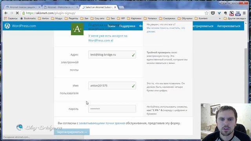This screenshot has height=141, width=251.
Task: Bookmark this page with the star icon
Action: point(207,13)
